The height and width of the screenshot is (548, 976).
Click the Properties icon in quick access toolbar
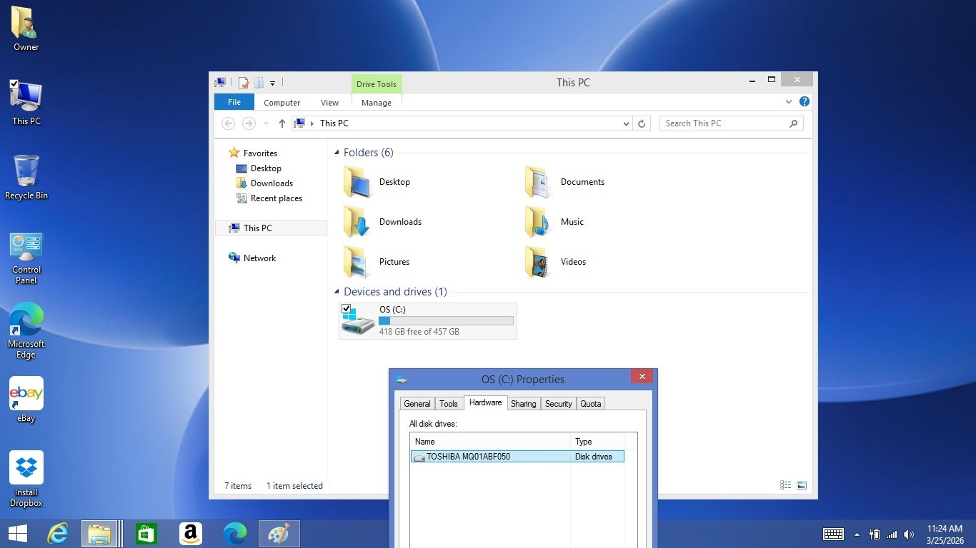click(244, 83)
